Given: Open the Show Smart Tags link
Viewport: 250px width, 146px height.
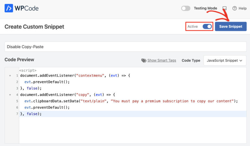Looking at the screenshot, I should tap(162, 60).
